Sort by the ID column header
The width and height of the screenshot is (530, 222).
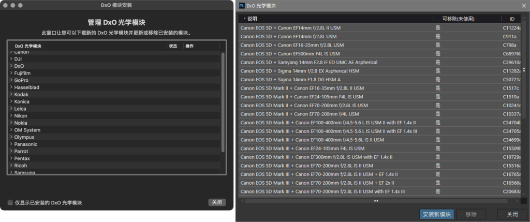click(512, 19)
